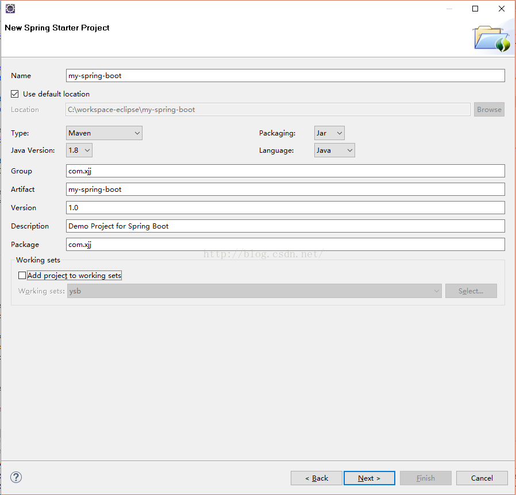Viewport: 516px width, 495px height.
Task: Go to the previous page with the Back button
Action: click(x=316, y=478)
